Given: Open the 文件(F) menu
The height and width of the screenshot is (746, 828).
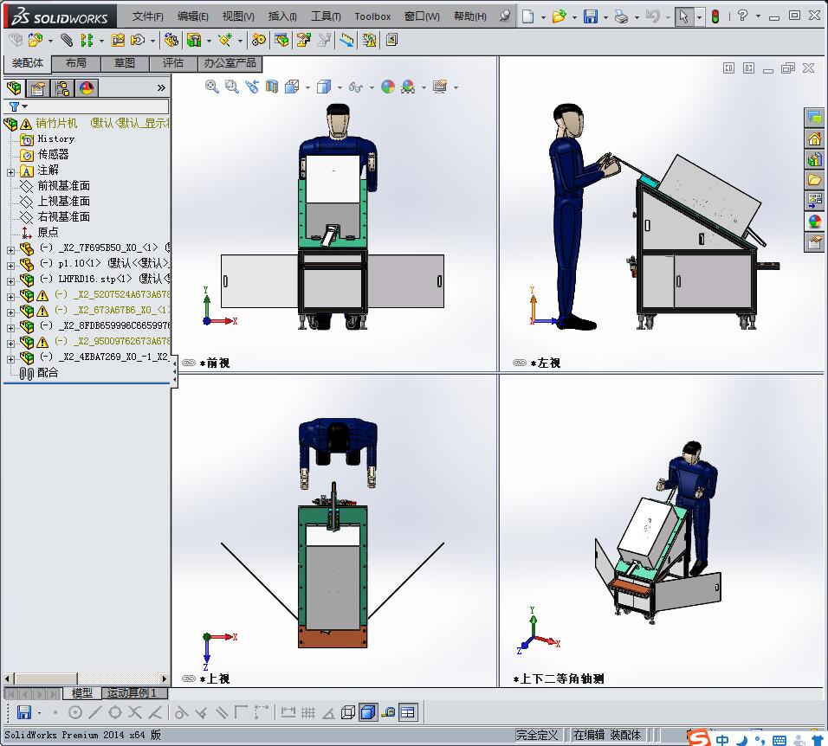Looking at the screenshot, I should click(x=147, y=16).
